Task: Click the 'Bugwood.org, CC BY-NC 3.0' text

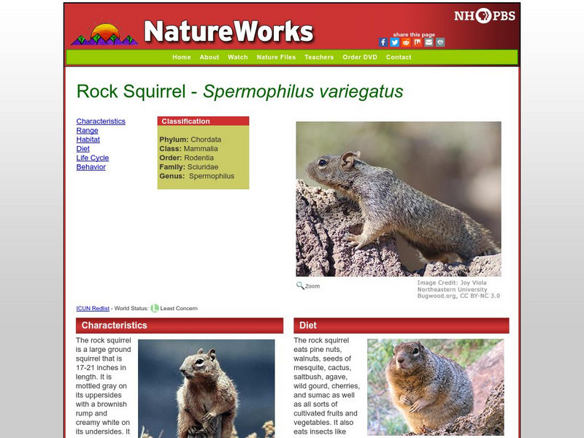Action: tap(458, 296)
